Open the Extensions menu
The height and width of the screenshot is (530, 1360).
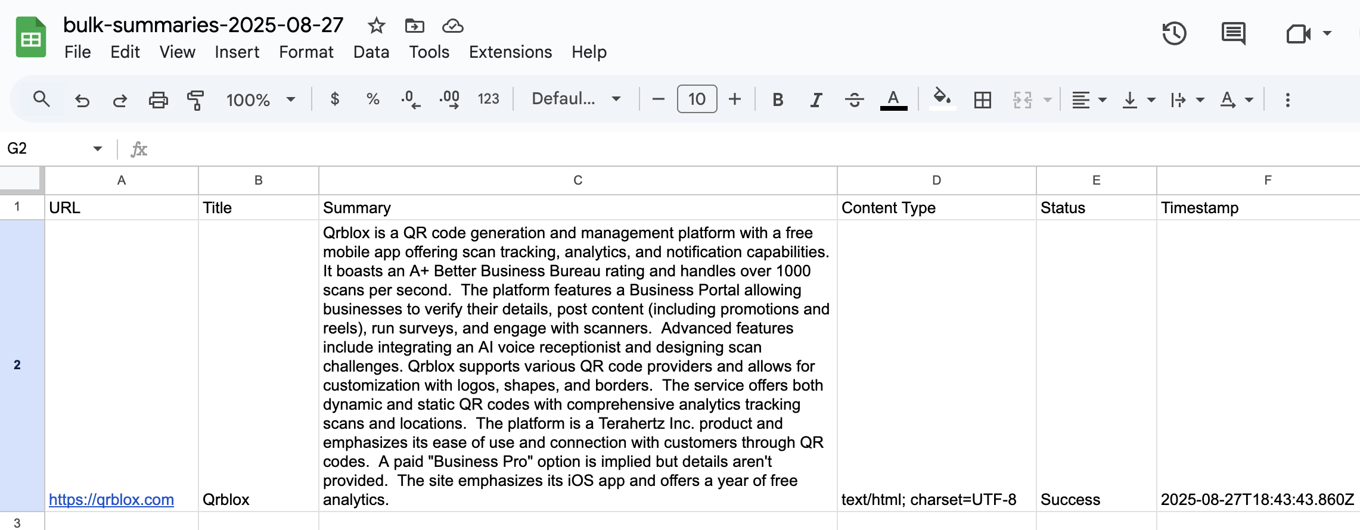pyautogui.click(x=510, y=52)
